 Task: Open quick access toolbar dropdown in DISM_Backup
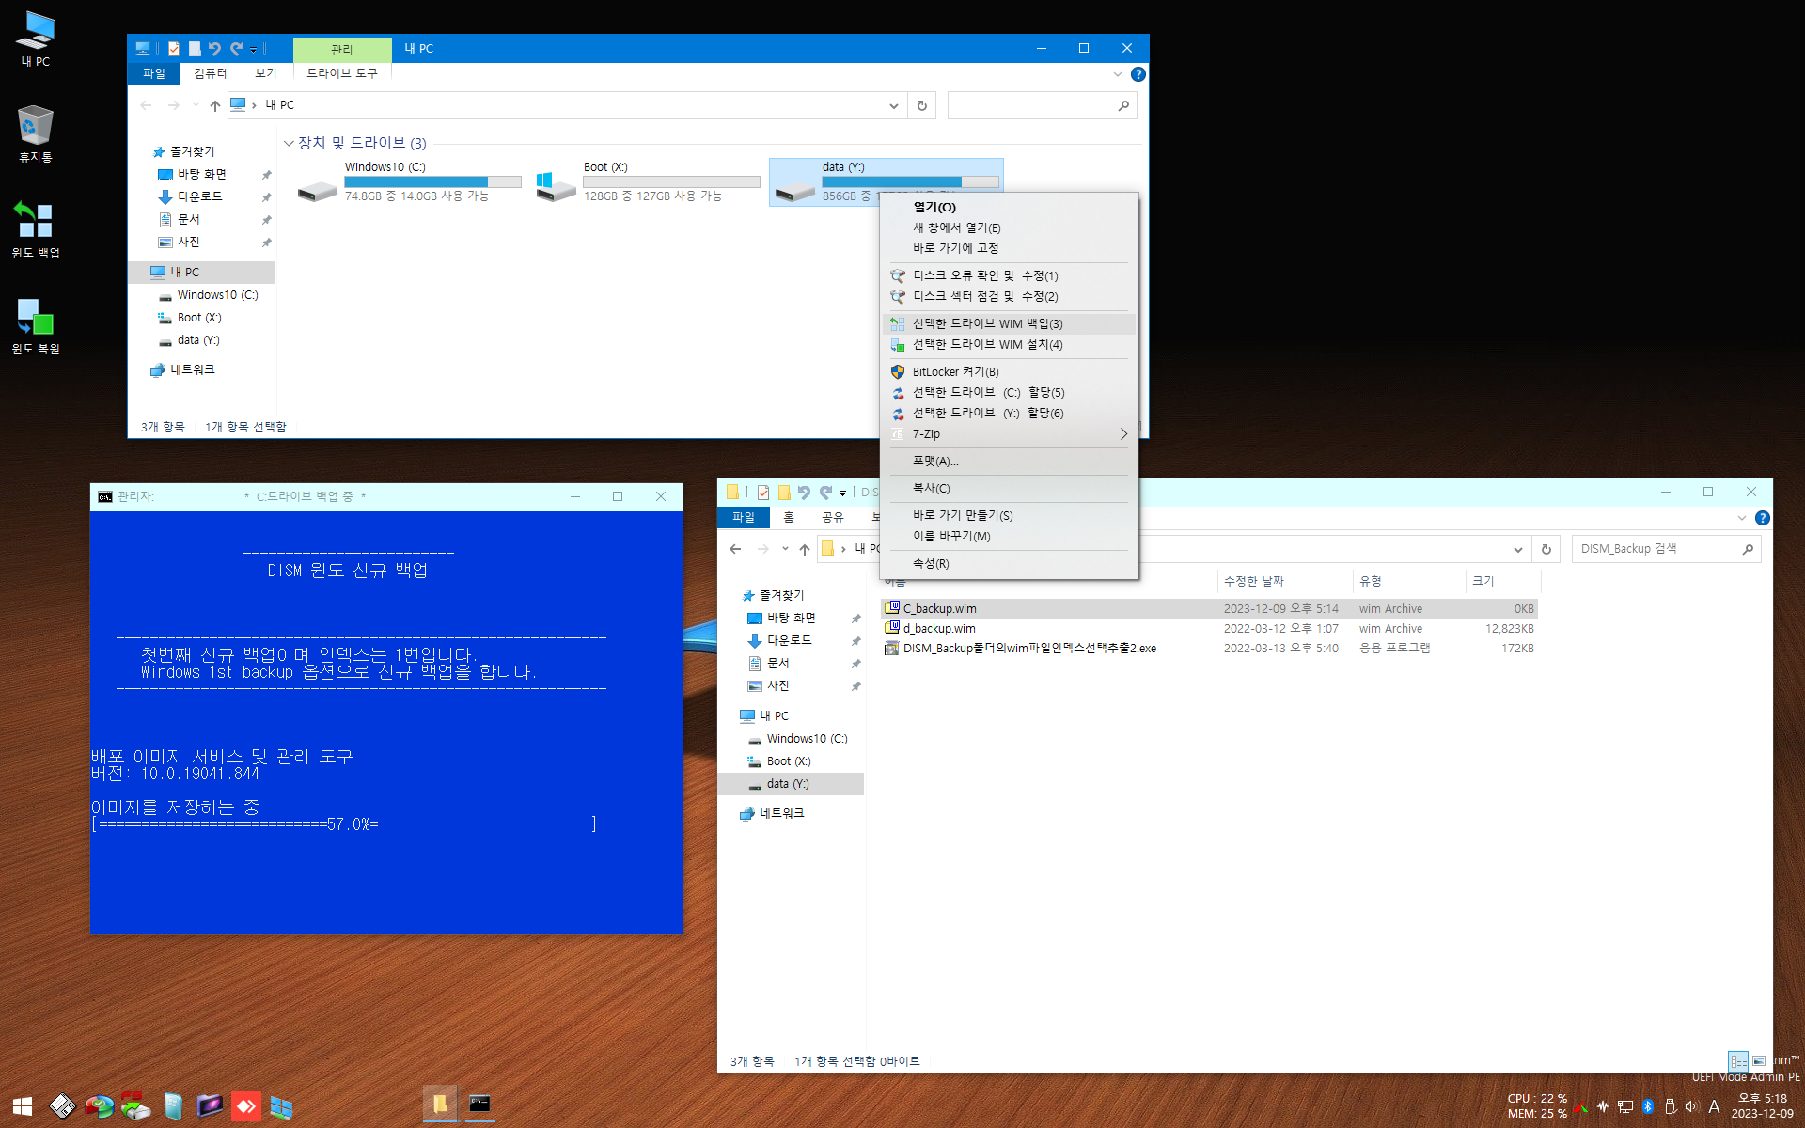843,493
